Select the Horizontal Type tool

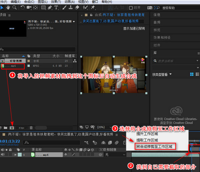[x=56, y=8]
